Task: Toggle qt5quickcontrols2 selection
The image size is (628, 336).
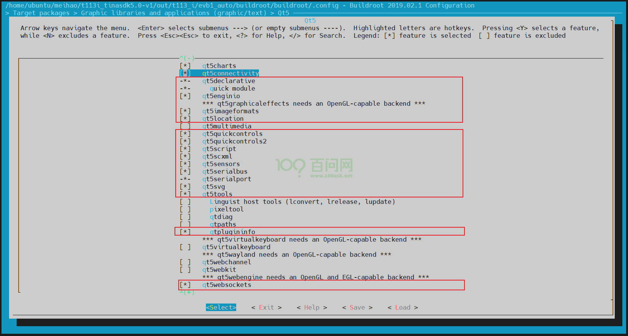Action: tap(185, 142)
